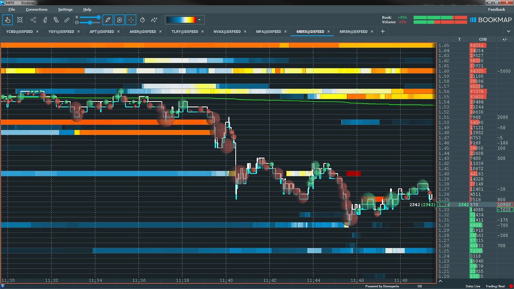The height and width of the screenshot is (289, 514).
Task: Click the contrast circle icon beside lower slider
Action: [77, 22]
